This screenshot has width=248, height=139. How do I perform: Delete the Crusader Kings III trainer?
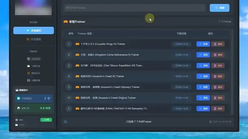218,44
